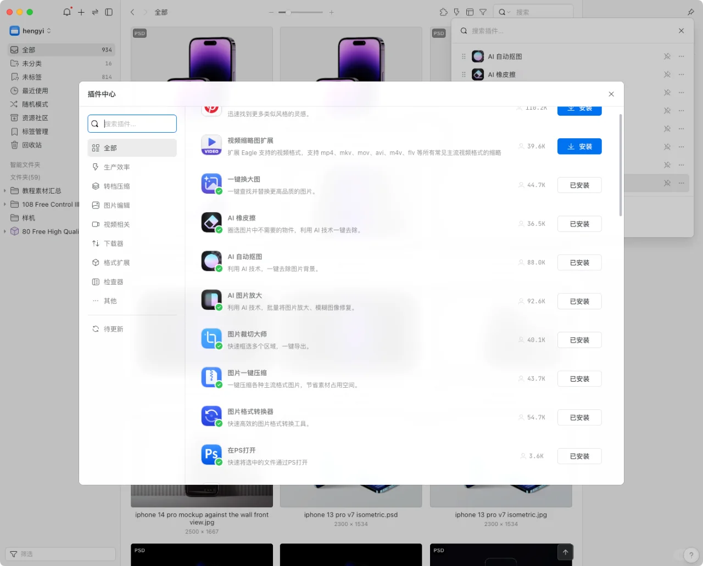
Task: Select the 全部 category in the plugin center
Action: 132,148
